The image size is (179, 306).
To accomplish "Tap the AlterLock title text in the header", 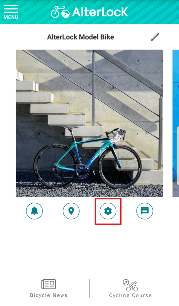I will pyautogui.click(x=100, y=12).
